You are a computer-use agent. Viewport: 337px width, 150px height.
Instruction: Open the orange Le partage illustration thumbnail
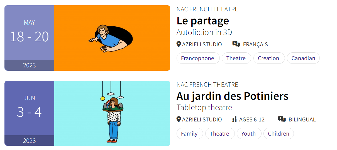click(112, 38)
